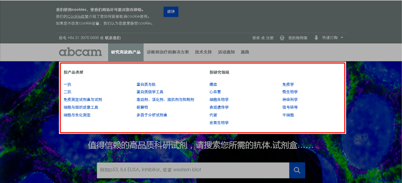Go home via the abcam logo
The width and height of the screenshot is (402, 183).
[x=80, y=52]
